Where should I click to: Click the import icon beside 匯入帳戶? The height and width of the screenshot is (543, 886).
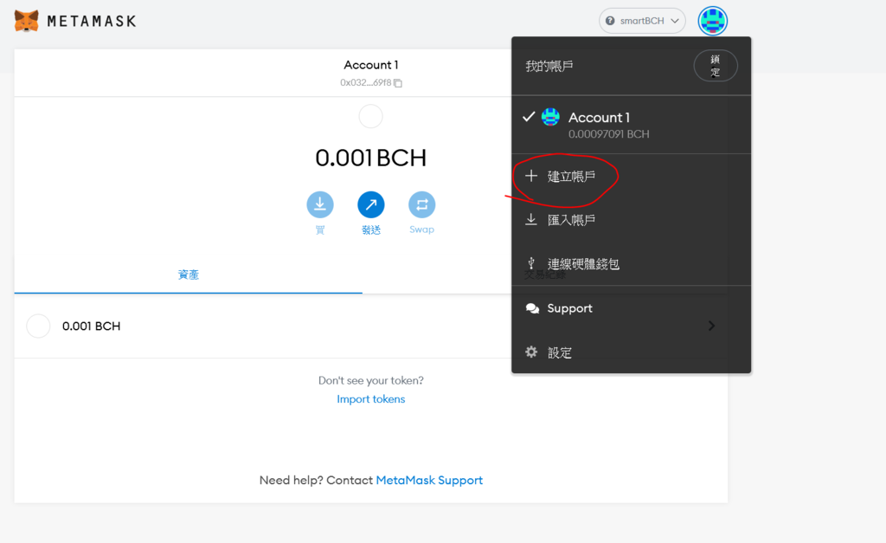click(x=531, y=219)
